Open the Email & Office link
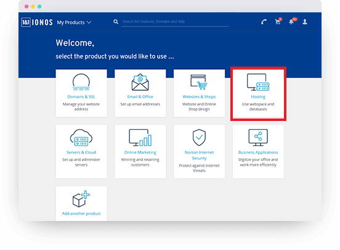 (x=140, y=97)
